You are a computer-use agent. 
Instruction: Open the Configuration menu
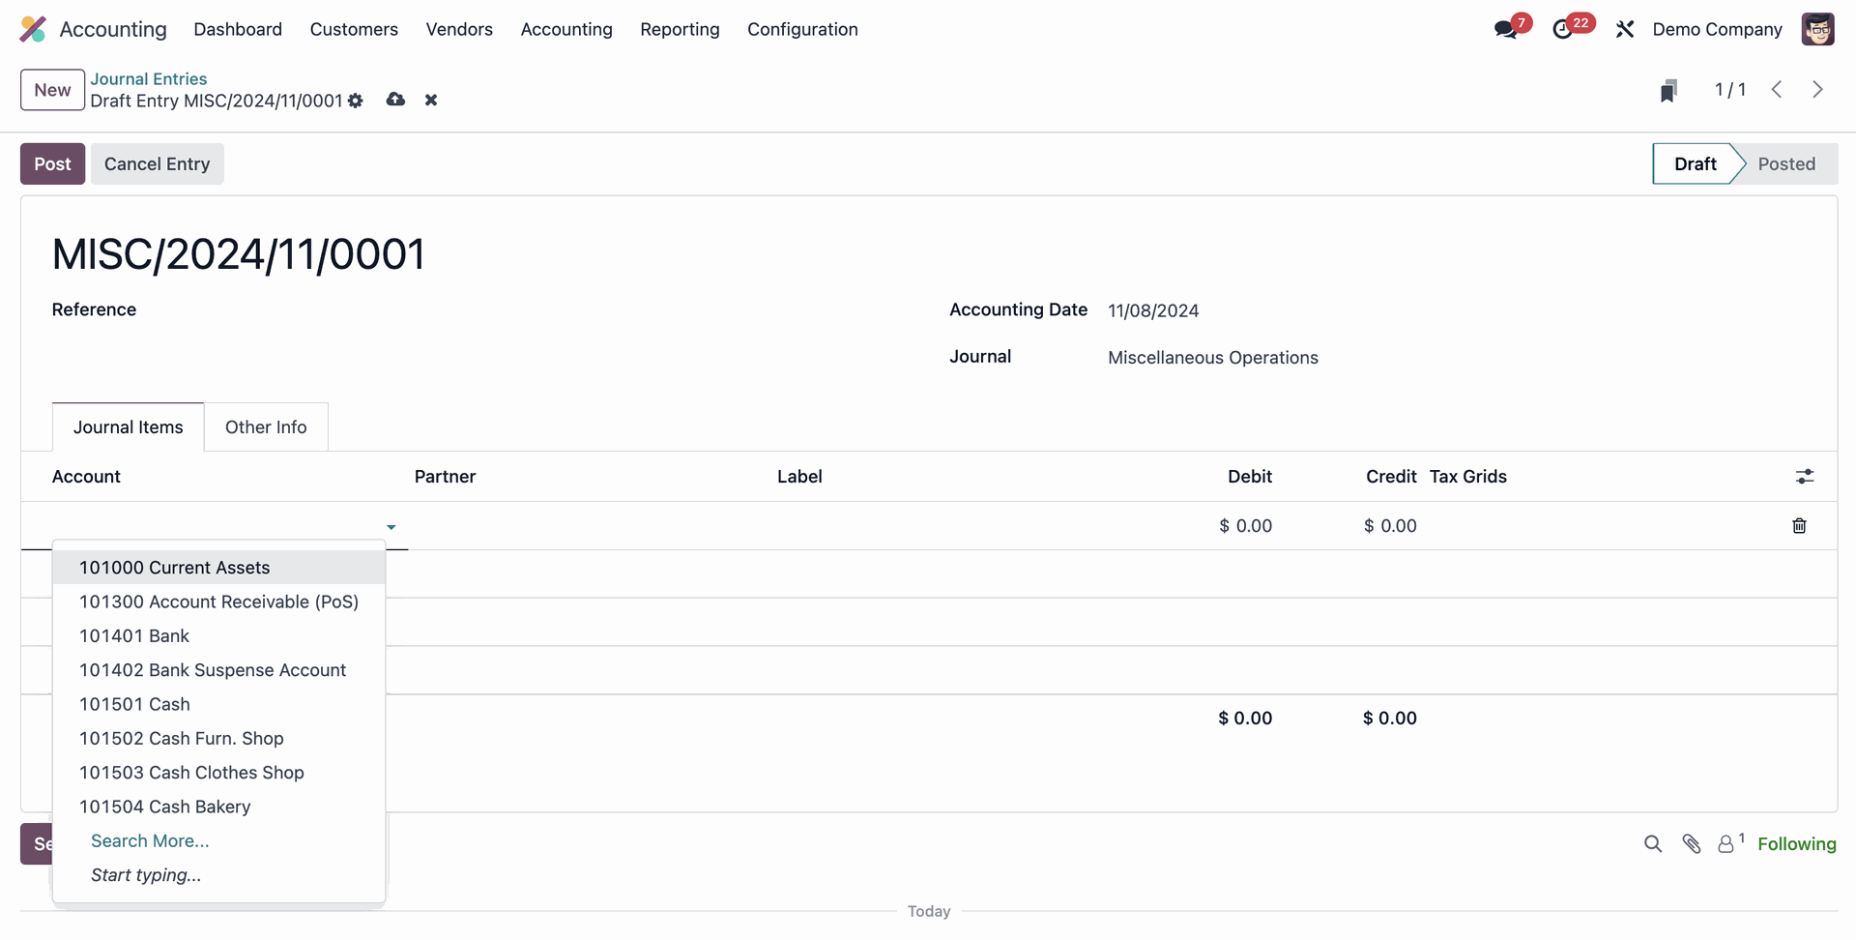[802, 29]
